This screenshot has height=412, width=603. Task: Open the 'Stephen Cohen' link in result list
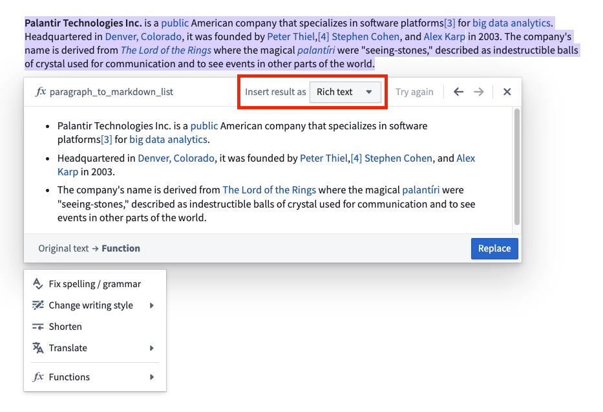[398, 158]
